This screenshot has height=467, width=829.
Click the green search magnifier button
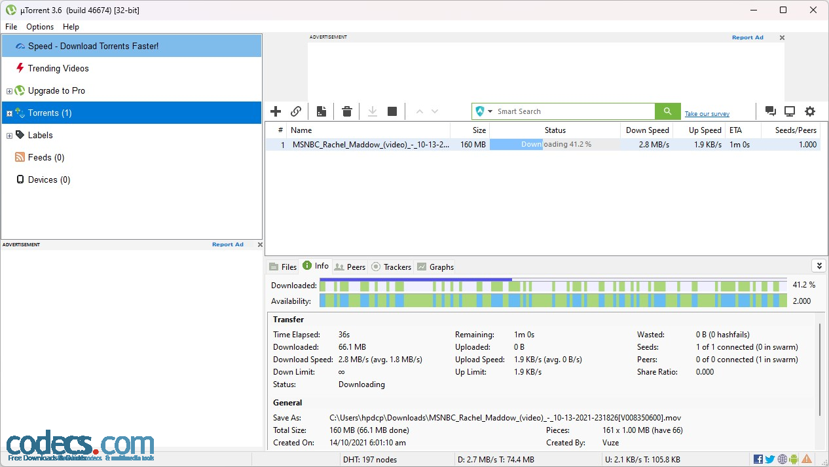coord(667,111)
